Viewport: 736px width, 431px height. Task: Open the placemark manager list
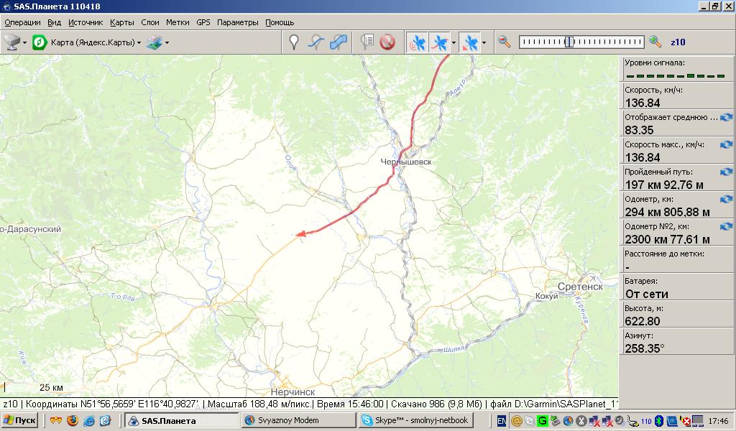[x=367, y=42]
